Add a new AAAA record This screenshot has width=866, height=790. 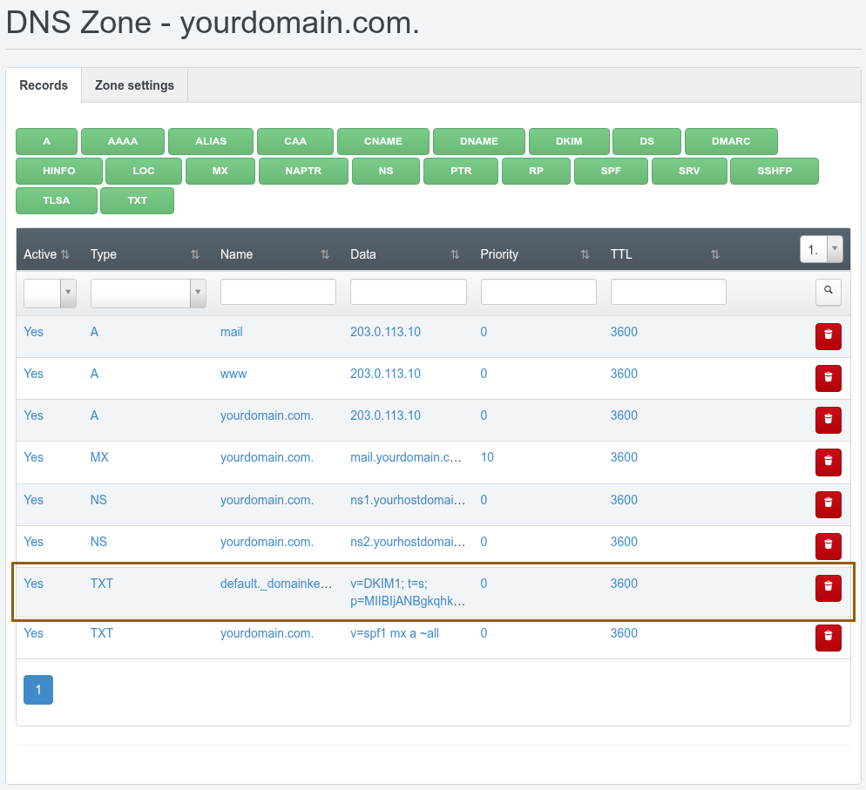(x=123, y=141)
